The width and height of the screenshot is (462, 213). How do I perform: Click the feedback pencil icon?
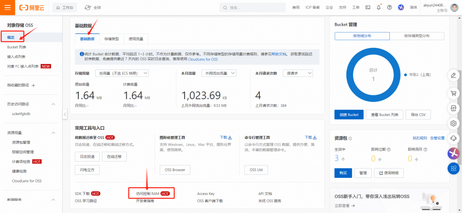[453, 75]
